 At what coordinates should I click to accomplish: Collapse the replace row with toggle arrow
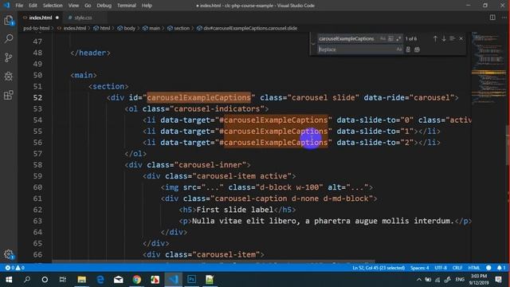[x=313, y=44]
